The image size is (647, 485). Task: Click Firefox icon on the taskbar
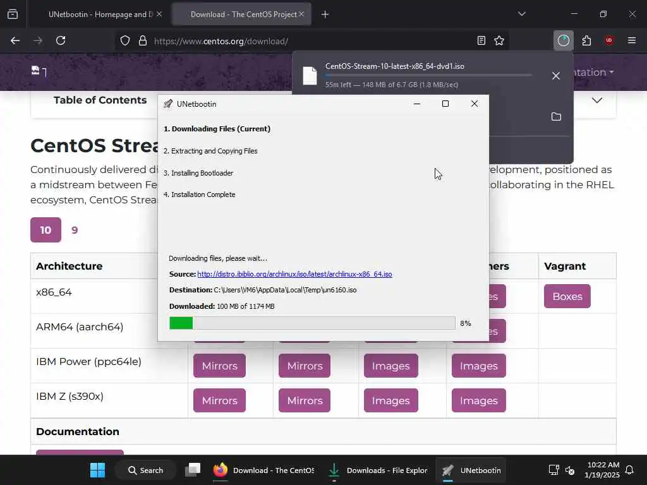[221, 470]
